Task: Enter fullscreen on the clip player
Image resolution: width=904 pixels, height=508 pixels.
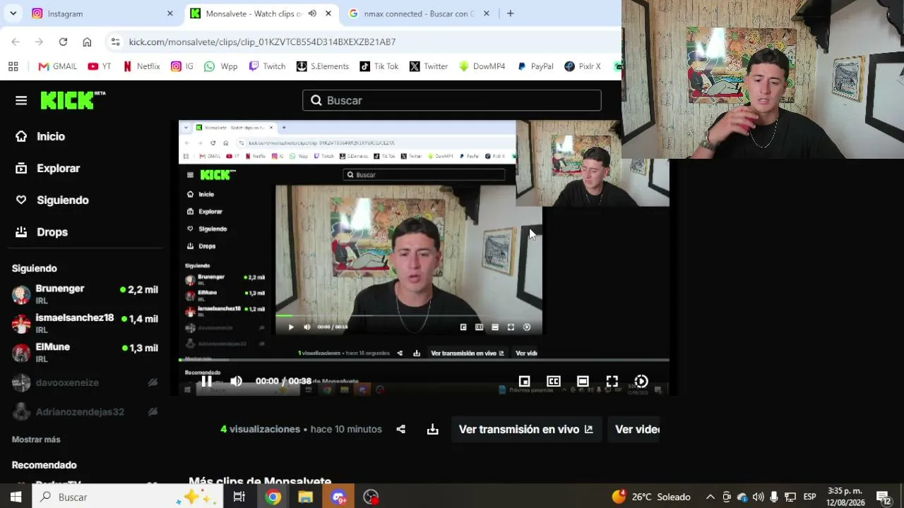Action: point(612,382)
